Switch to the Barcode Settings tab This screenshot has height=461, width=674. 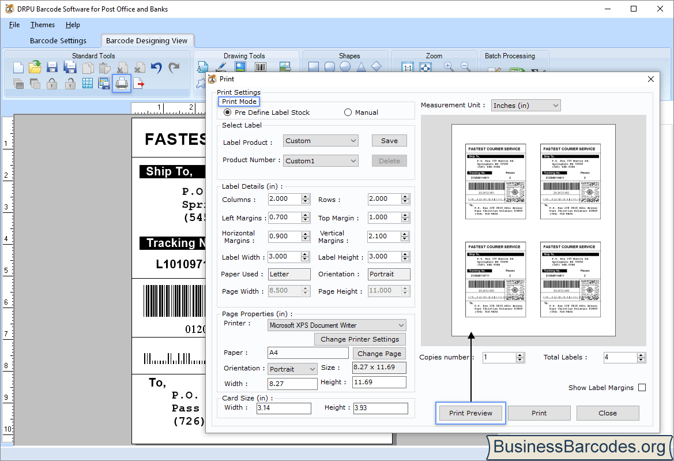coord(58,40)
